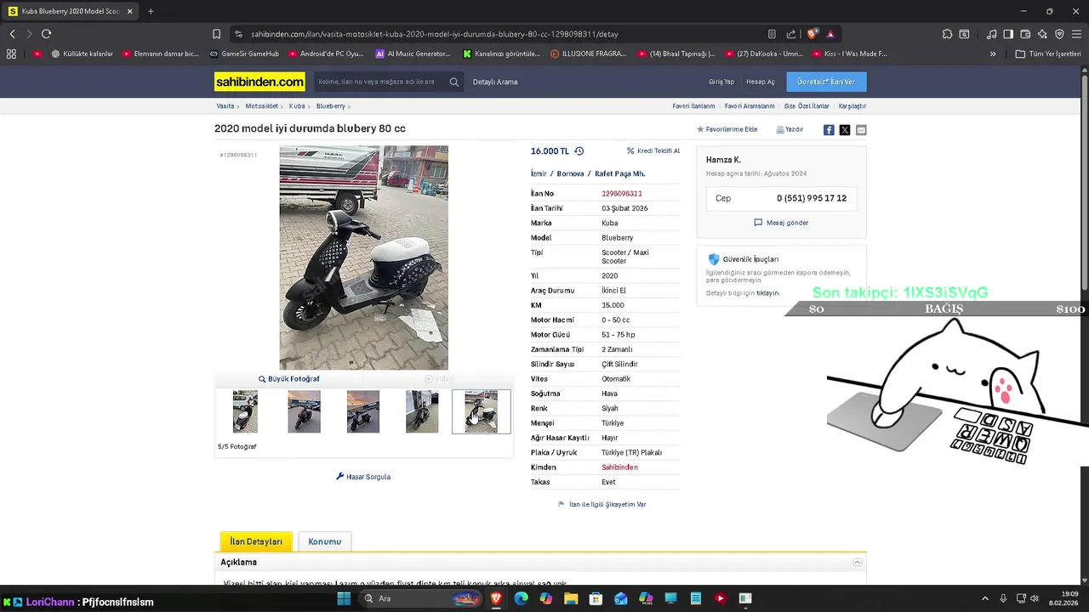Click the Yazdır print icon
This screenshot has height=612, width=1089.
click(780, 130)
